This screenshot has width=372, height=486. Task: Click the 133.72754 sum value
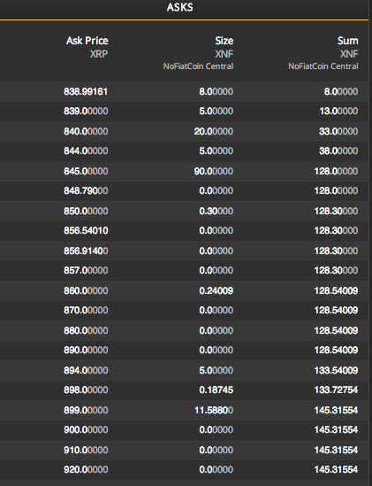click(337, 390)
